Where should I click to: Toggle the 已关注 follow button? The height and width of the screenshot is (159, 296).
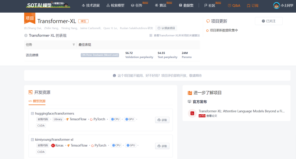tap(269, 21)
